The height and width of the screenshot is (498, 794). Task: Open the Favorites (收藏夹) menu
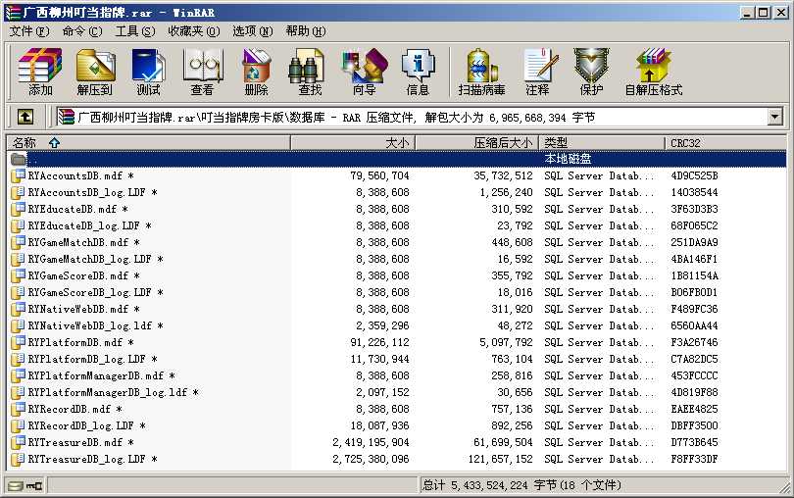pos(194,31)
